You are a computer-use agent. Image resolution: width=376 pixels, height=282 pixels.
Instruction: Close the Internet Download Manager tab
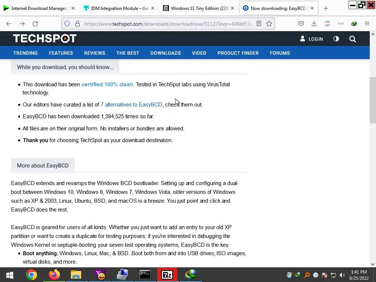point(73,8)
